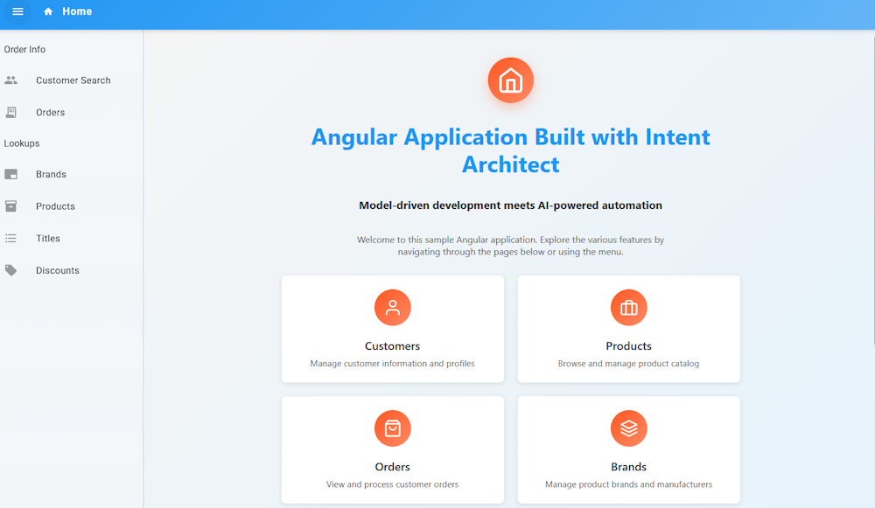The width and height of the screenshot is (875, 508).
Task: Open Customer Search from the sidebar
Action: [73, 80]
